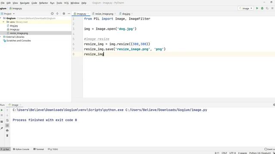Image resolution: width=275 pixels, height=154 pixels.
Task: Open the TODO tool window
Action: 53,149
